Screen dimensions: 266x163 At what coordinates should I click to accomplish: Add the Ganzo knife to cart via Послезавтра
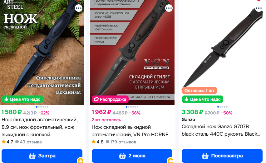point(222,156)
